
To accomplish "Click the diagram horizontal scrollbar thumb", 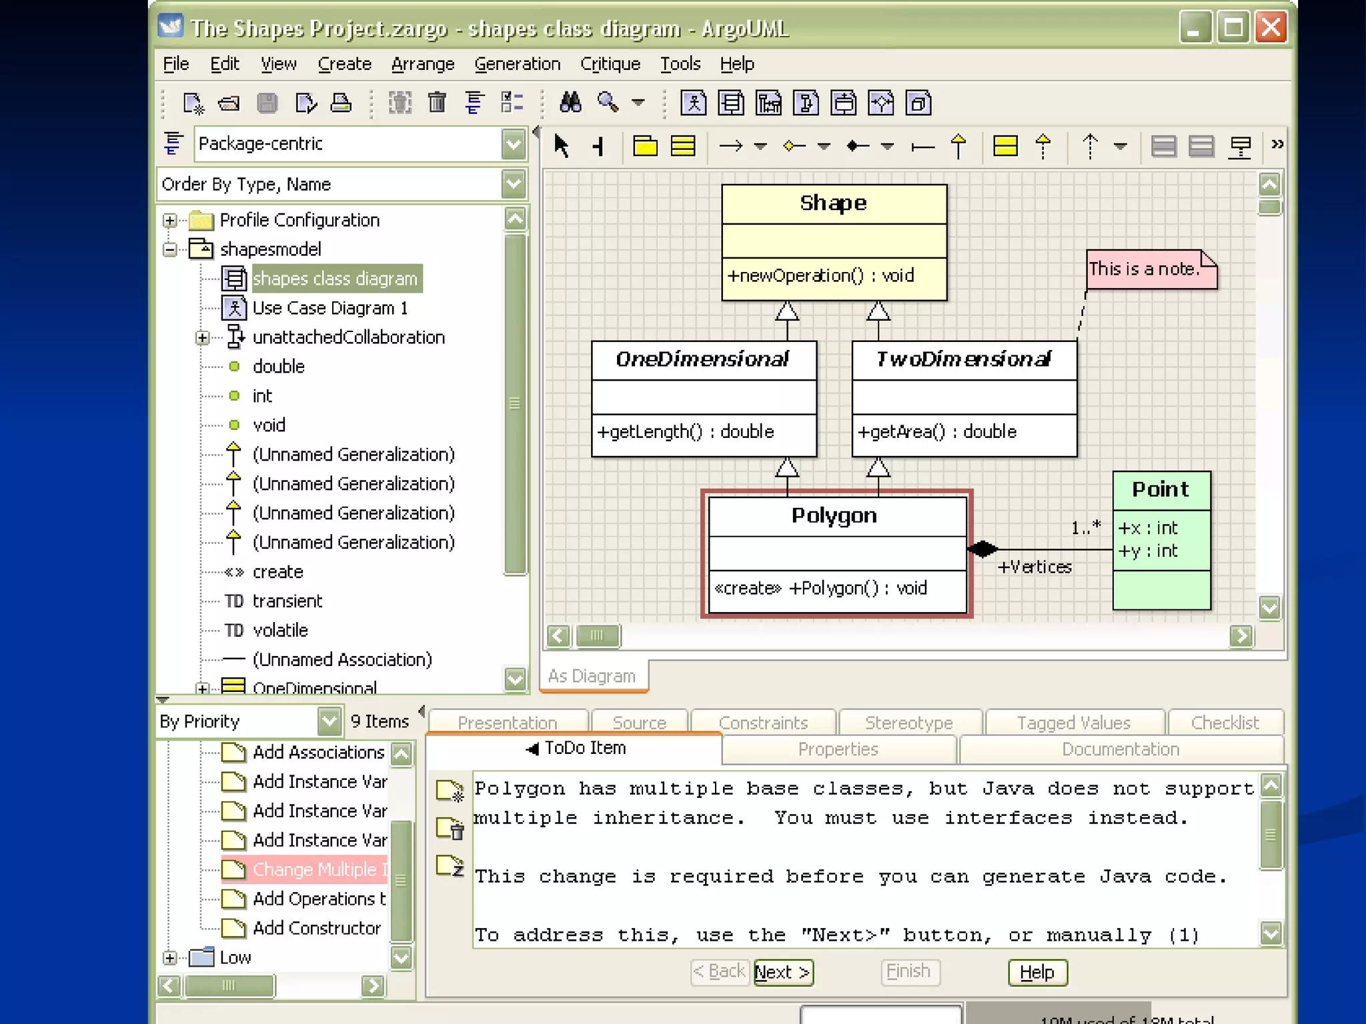I will click(597, 635).
